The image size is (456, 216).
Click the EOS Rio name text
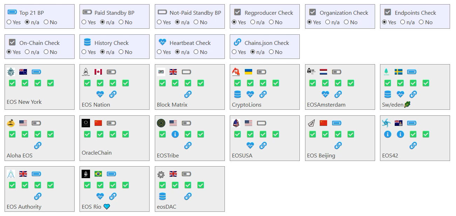point(92,207)
